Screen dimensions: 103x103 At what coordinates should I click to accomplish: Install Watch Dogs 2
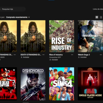pyautogui.click(x=82, y=57)
